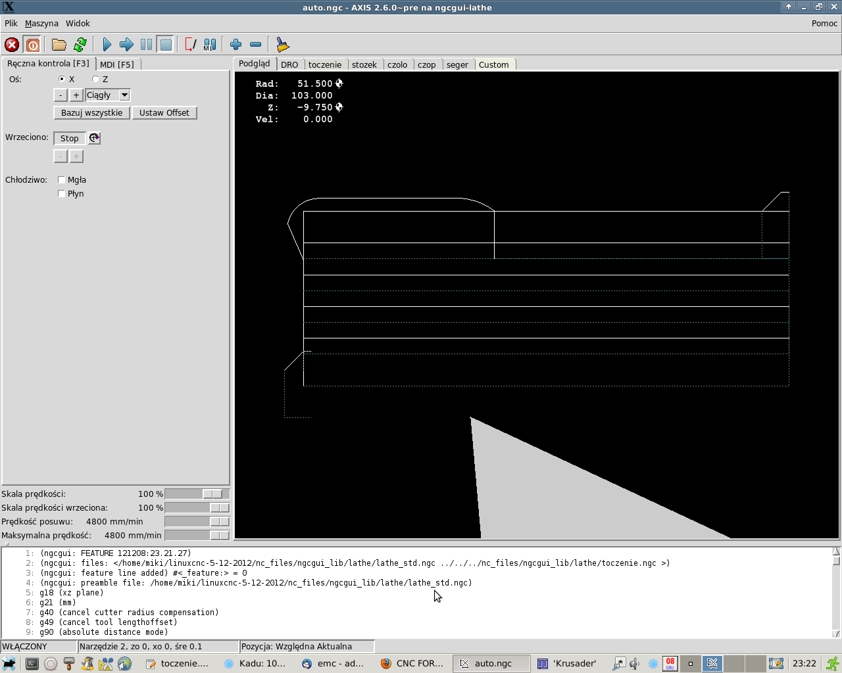This screenshot has width=842, height=673.
Task: Open a G-code file with folder icon
Action: (x=59, y=45)
